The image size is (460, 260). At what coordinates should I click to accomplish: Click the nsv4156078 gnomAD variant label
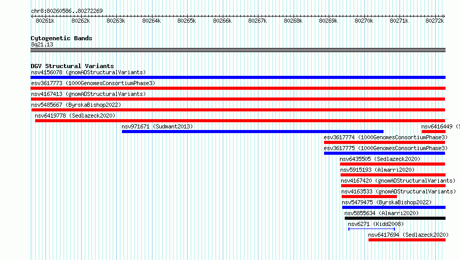(x=88, y=72)
